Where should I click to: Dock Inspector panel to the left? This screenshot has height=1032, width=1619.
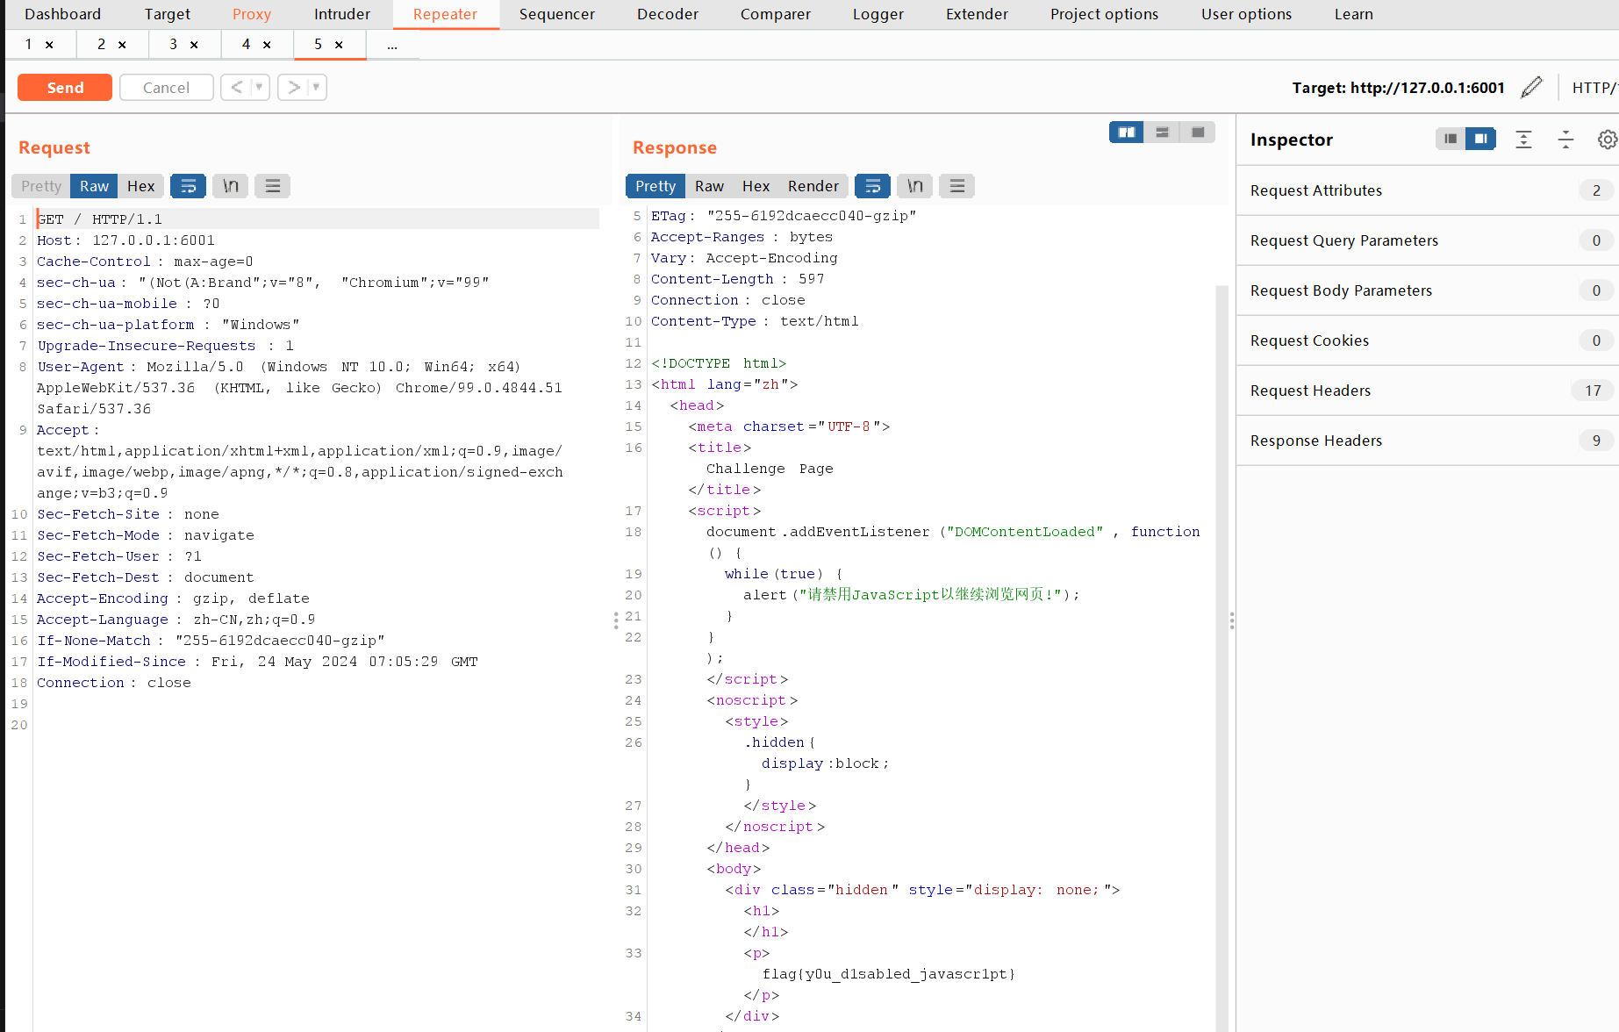(1451, 139)
